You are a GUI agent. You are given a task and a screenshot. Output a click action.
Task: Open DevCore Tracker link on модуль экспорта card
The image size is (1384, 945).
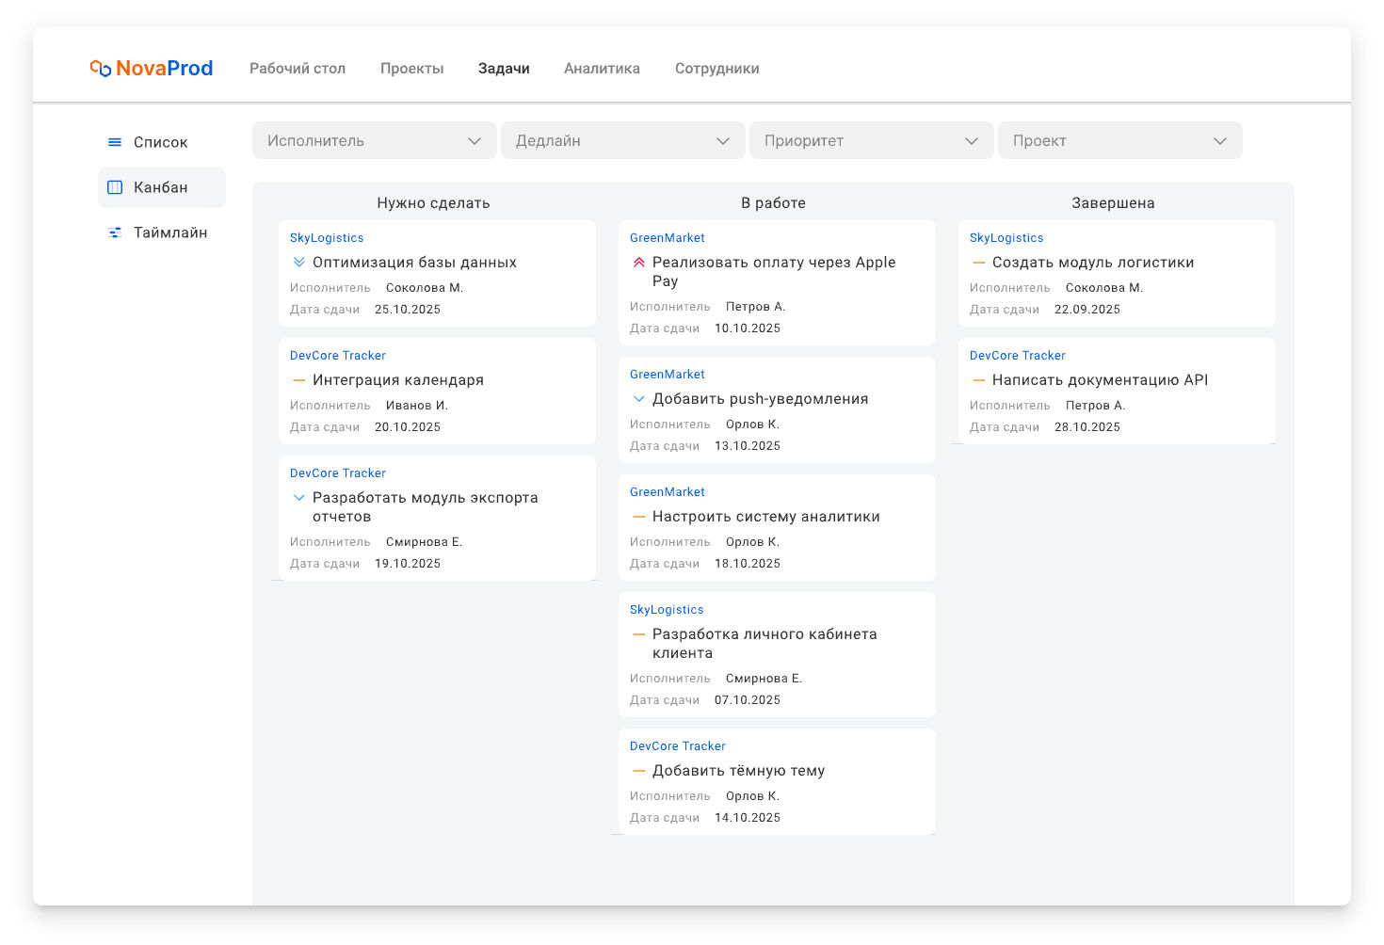tap(338, 473)
